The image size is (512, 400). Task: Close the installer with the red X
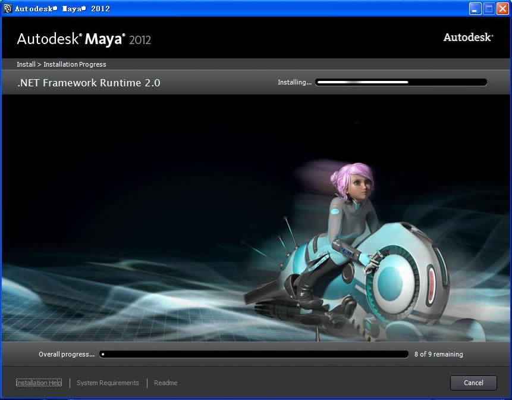click(x=502, y=8)
